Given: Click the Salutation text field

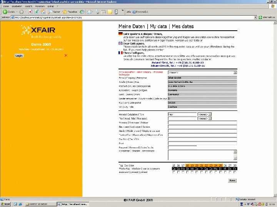Looking at the screenshot, I should (182, 114).
